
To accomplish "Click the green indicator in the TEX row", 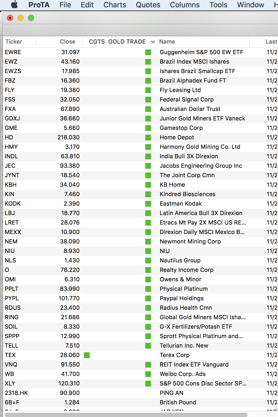I will [87, 355].
